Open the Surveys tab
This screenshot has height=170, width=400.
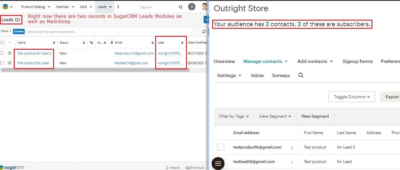(x=281, y=75)
